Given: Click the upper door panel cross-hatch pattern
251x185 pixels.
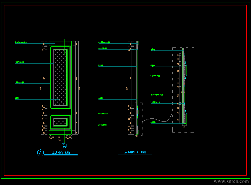Looking at the screenshot, I should tap(60, 78).
